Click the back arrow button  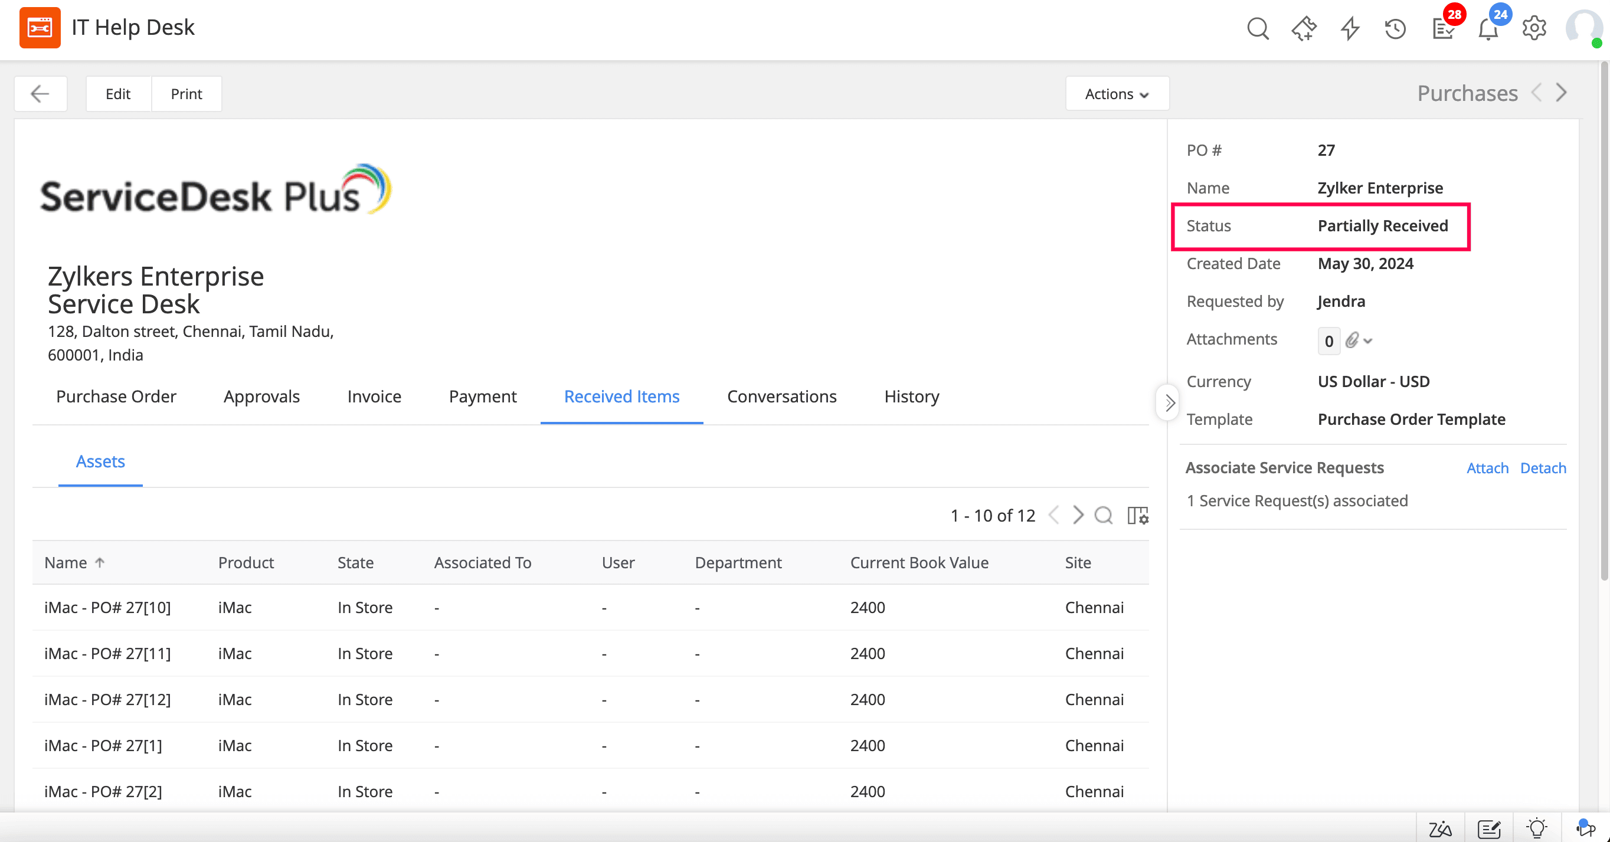[x=41, y=94]
